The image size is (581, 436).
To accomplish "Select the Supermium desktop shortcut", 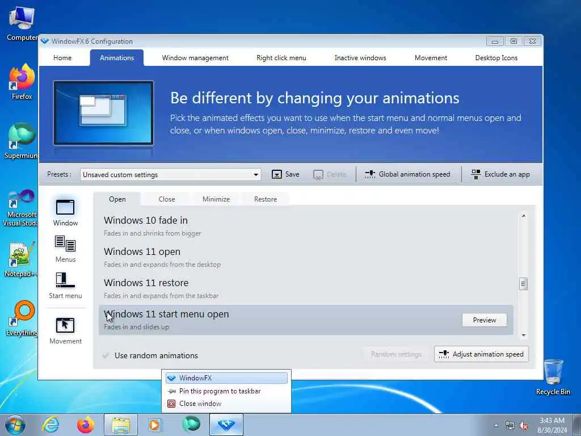I will pyautogui.click(x=22, y=141).
